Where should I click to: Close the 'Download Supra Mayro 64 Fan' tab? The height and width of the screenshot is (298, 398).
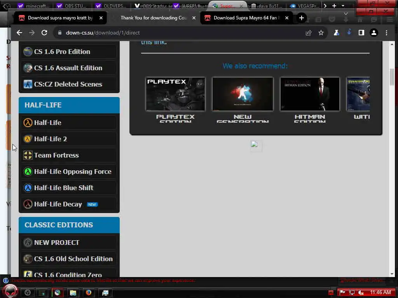coord(286,18)
